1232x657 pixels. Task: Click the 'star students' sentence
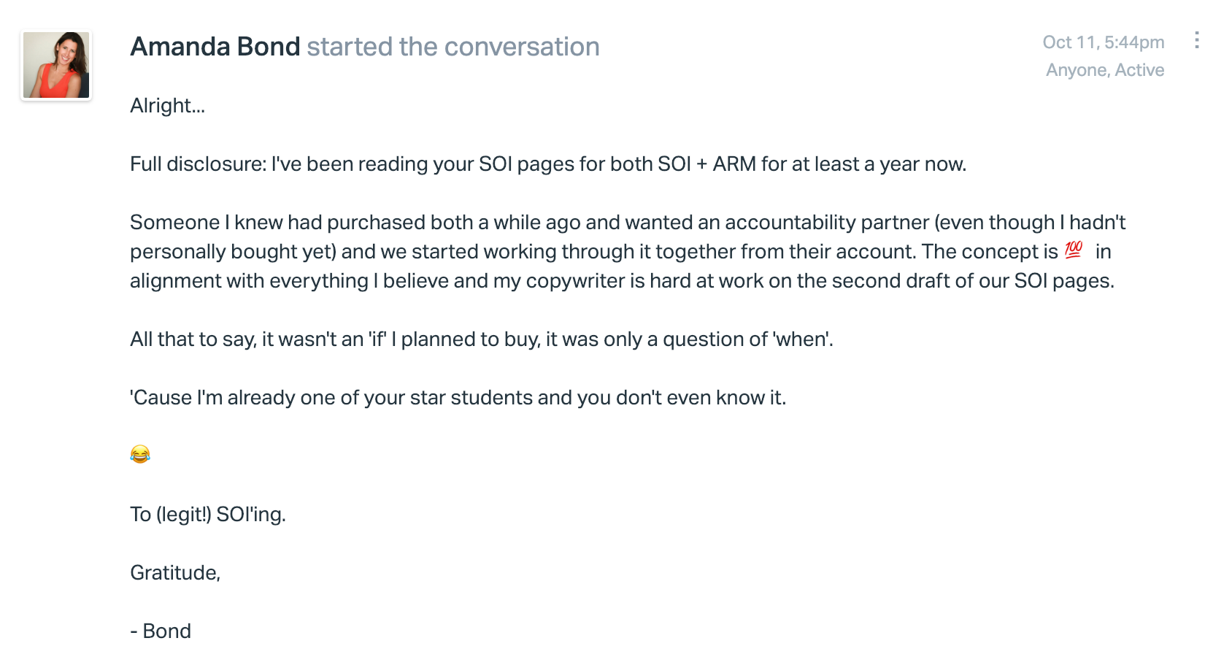pos(458,398)
